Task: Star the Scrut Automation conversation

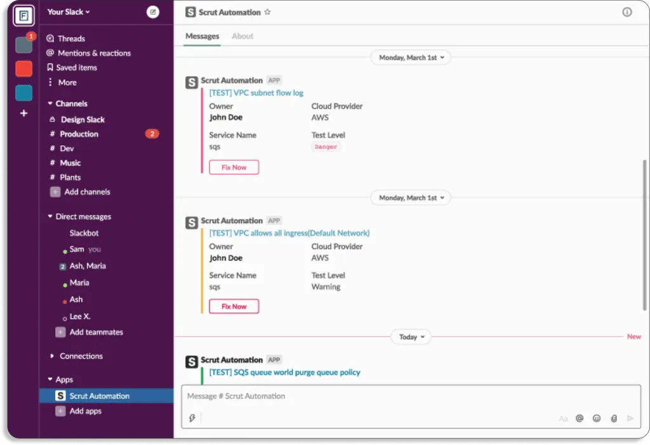Action: coord(267,12)
